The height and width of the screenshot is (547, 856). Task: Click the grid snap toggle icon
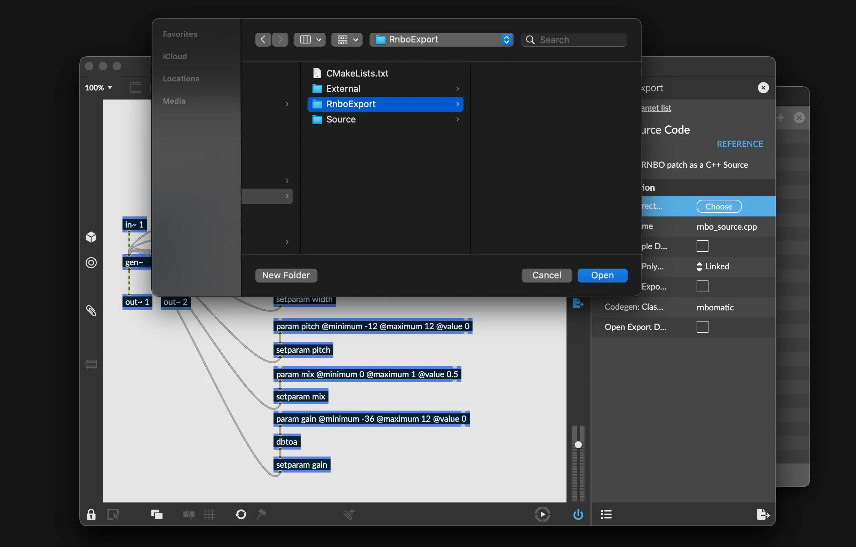[209, 514]
